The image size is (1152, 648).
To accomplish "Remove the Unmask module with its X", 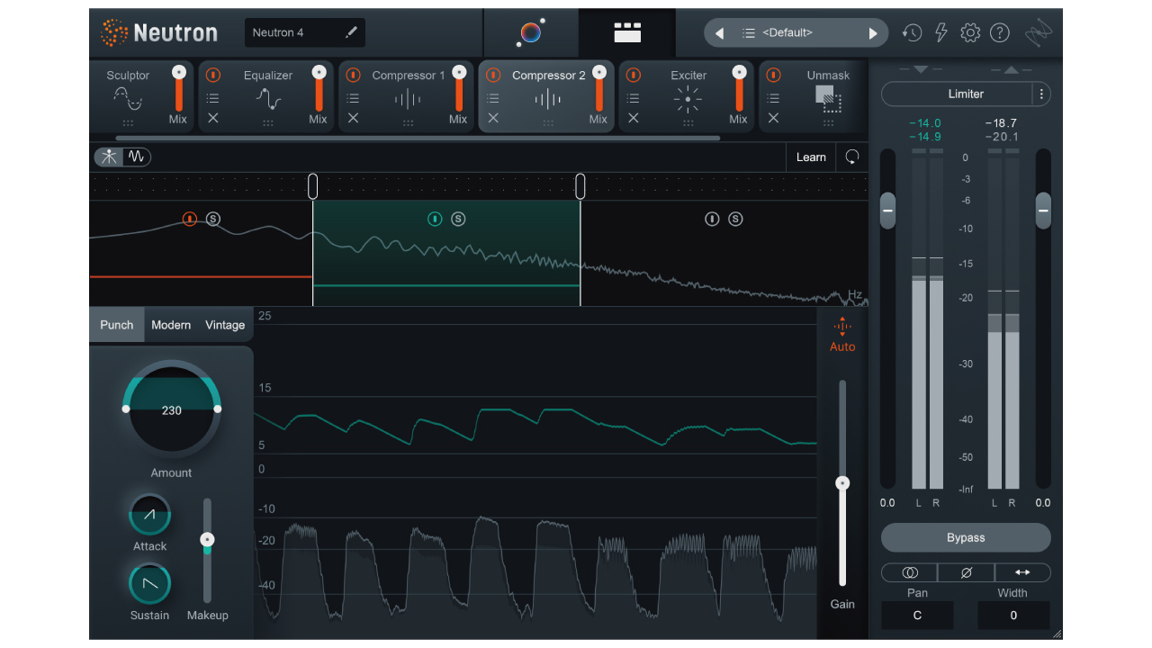I will tap(773, 118).
